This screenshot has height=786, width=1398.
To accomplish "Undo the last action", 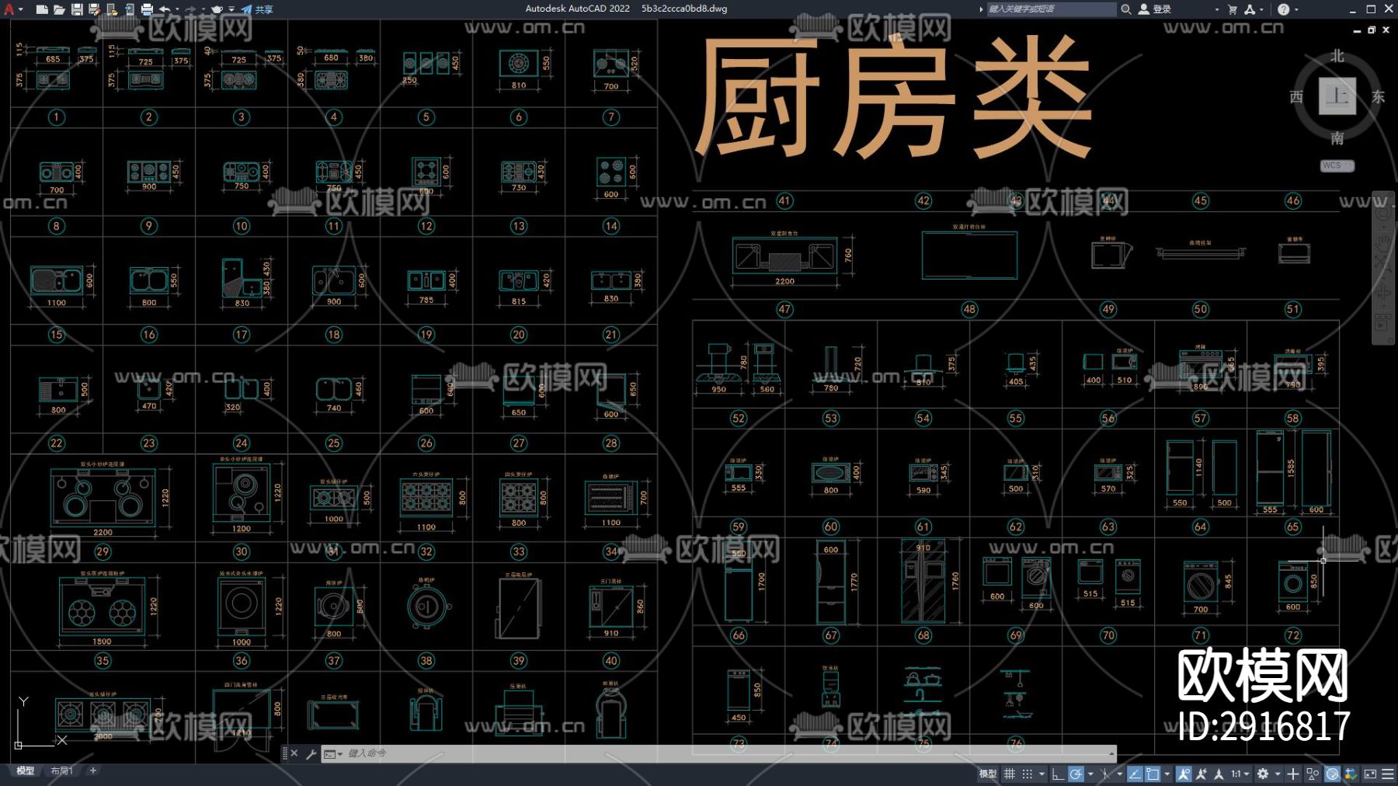I will pos(165,9).
